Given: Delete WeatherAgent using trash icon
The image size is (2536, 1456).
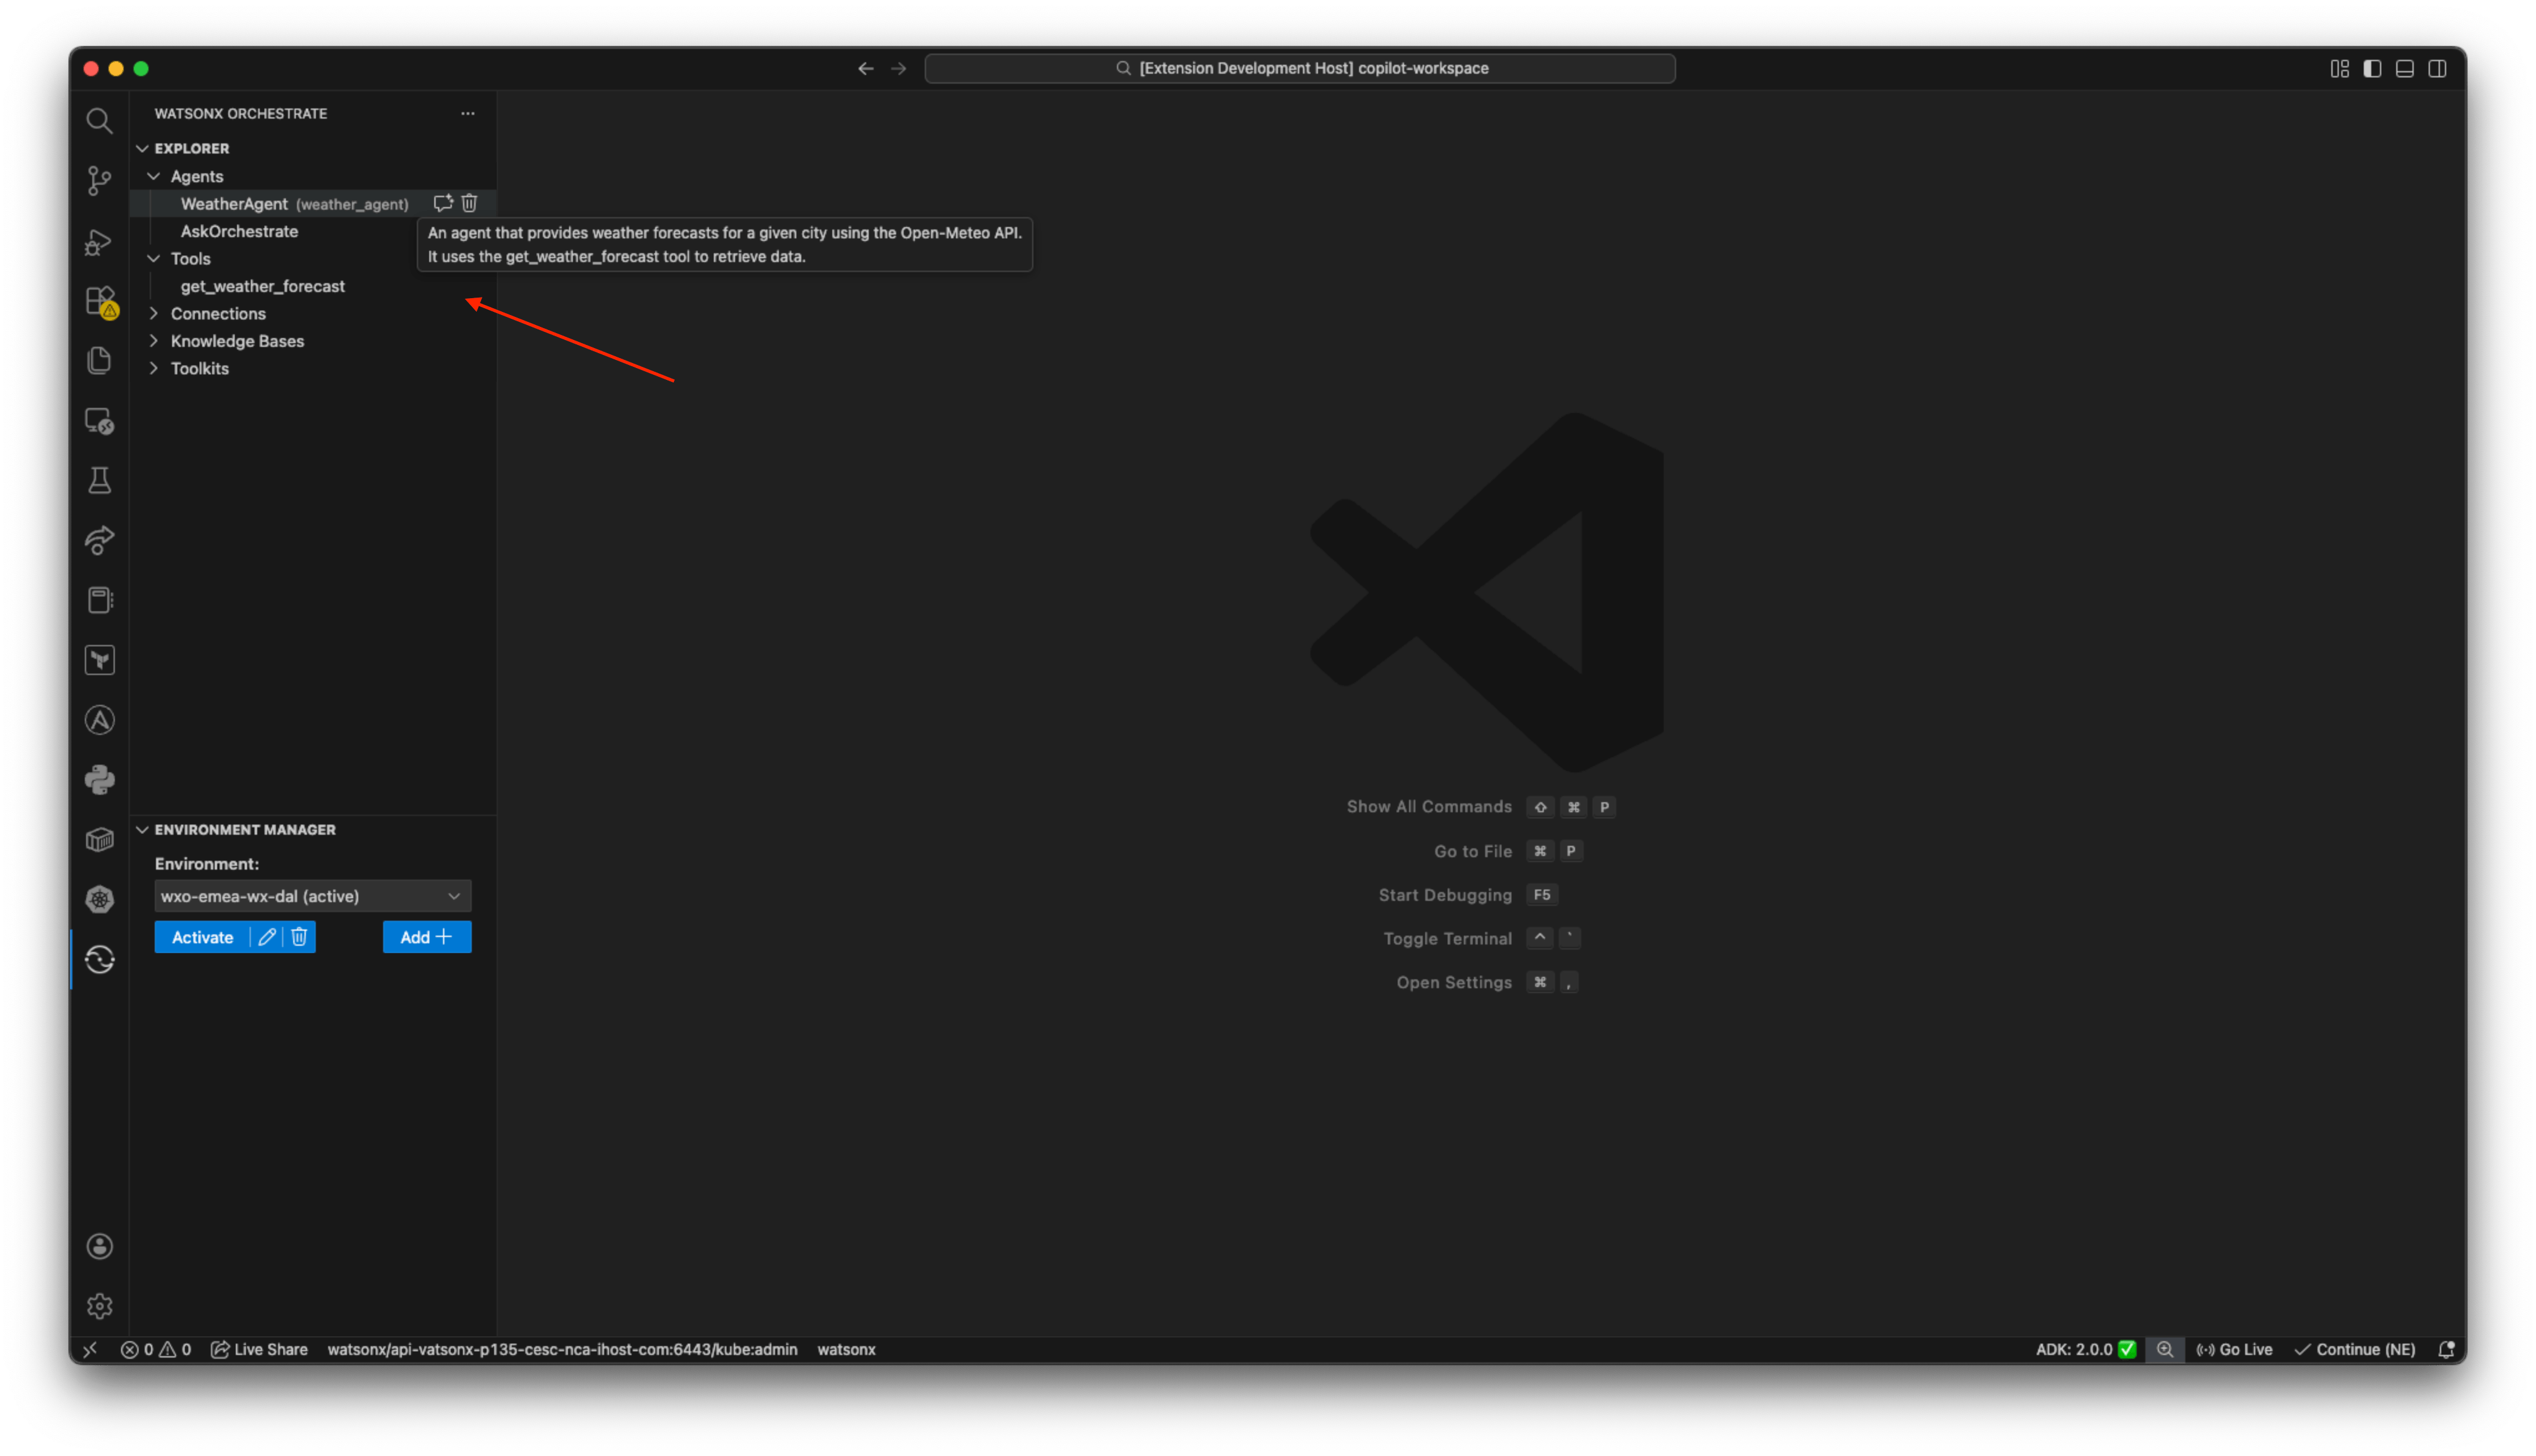Looking at the screenshot, I should (469, 203).
